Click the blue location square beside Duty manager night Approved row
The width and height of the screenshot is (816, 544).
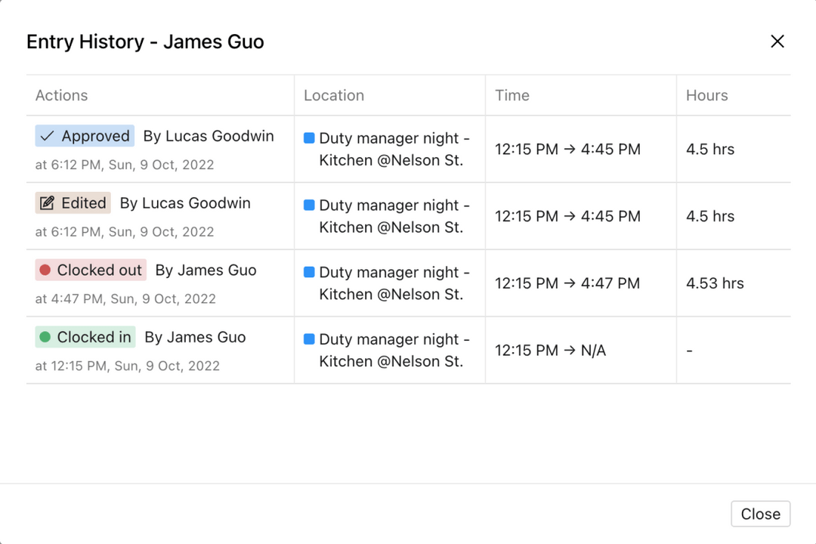click(x=309, y=138)
